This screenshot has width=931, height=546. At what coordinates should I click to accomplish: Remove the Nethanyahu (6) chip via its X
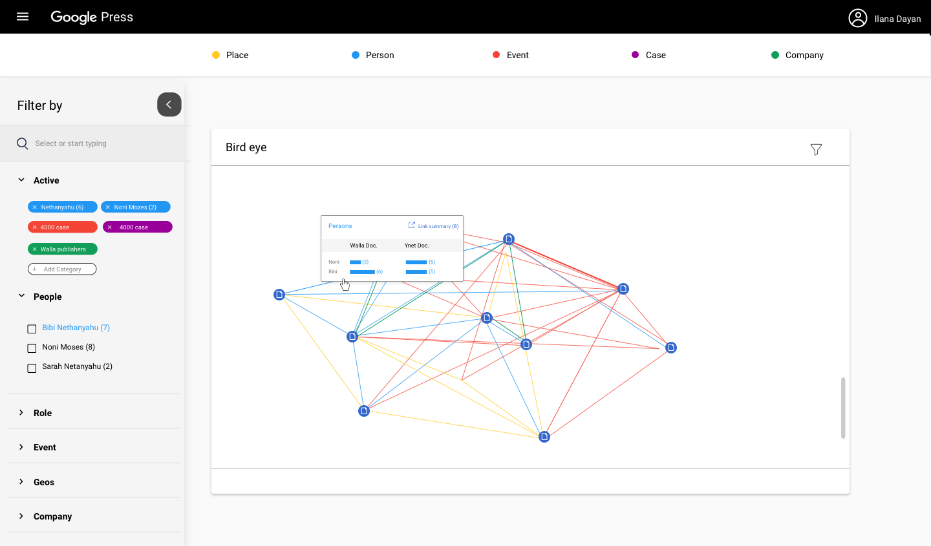pyautogui.click(x=35, y=207)
